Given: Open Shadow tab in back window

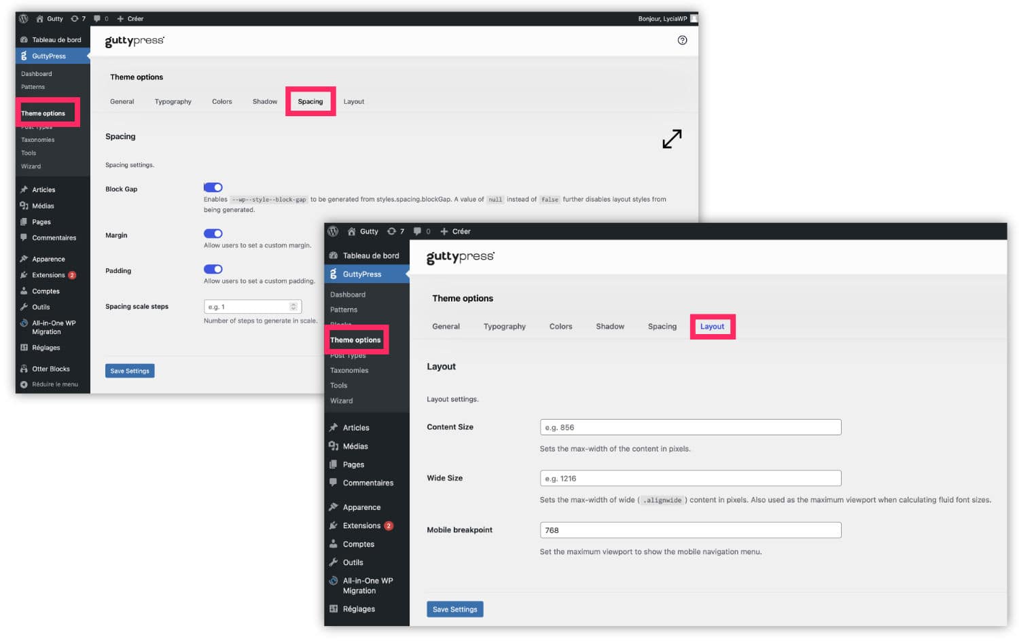Looking at the screenshot, I should (x=265, y=102).
